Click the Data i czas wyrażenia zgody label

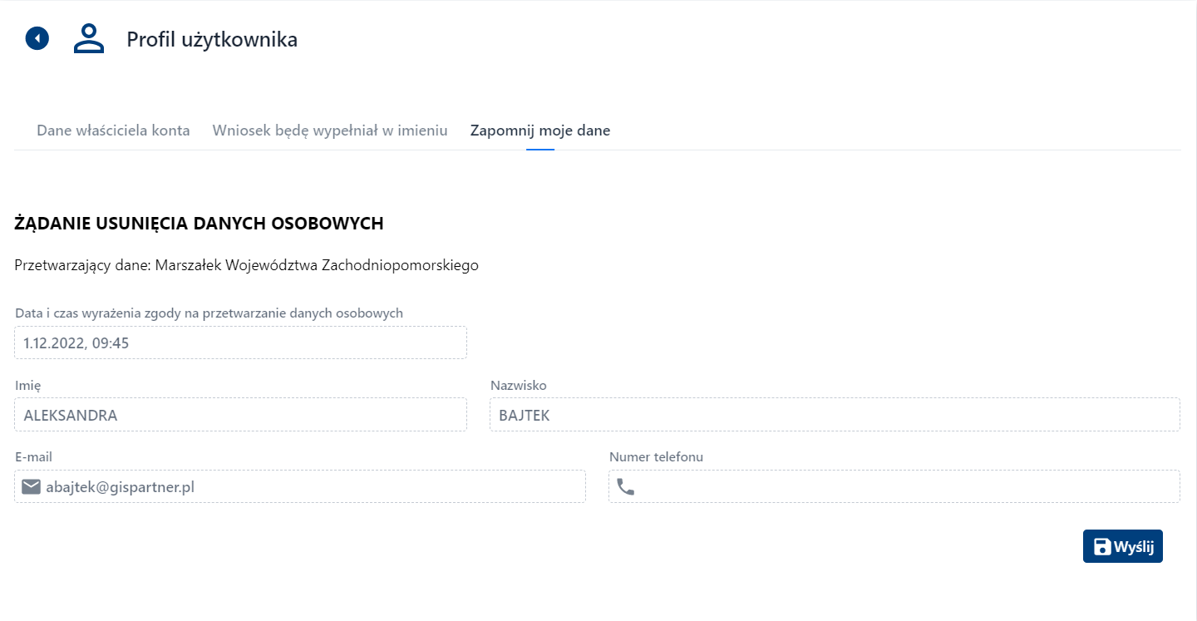pos(208,313)
